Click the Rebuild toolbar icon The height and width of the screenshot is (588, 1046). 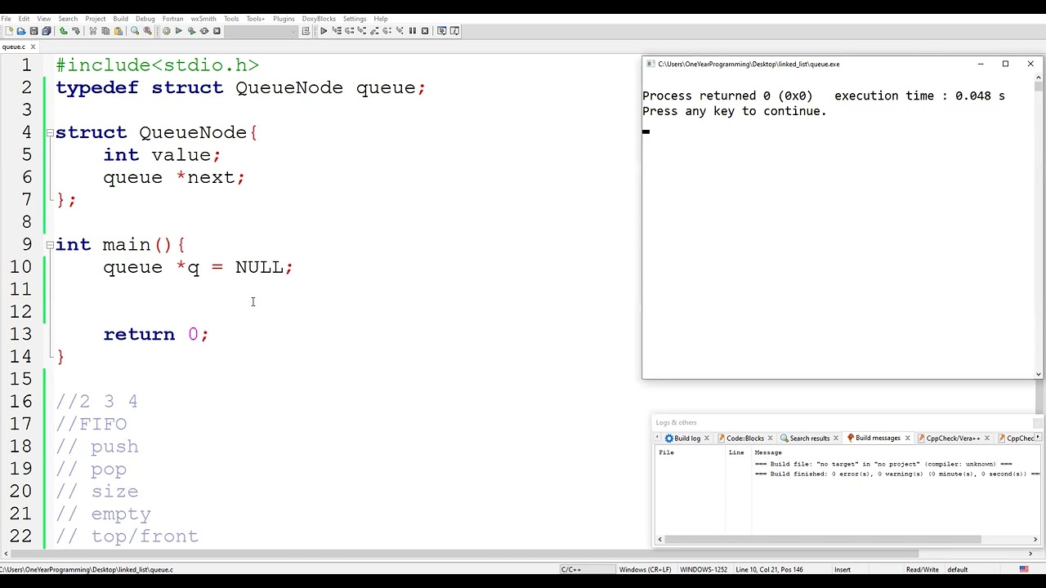(x=204, y=31)
